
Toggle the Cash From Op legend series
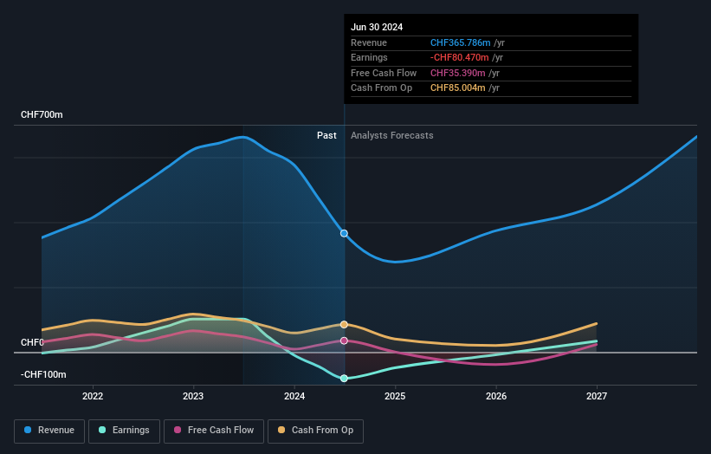coord(315,431)
